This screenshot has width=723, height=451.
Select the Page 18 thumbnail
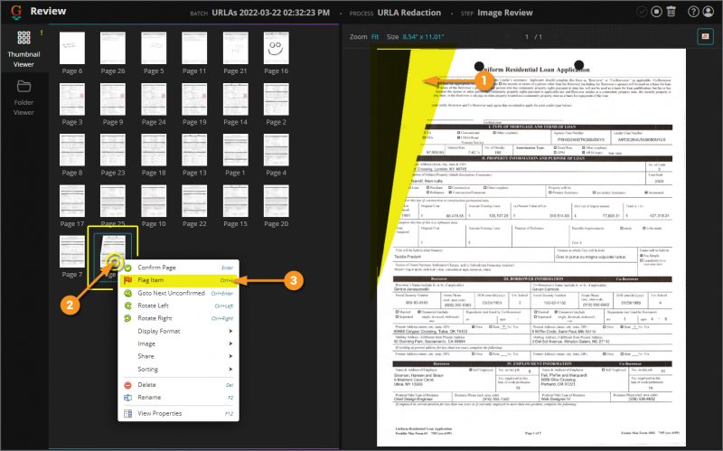pyautogui.click(x=154, y=150)
